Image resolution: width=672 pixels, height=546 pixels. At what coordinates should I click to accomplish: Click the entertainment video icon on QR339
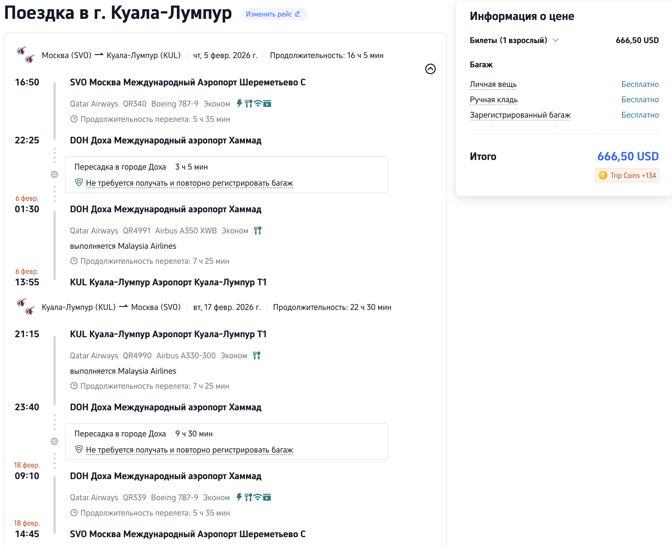(x=267, y=497)
